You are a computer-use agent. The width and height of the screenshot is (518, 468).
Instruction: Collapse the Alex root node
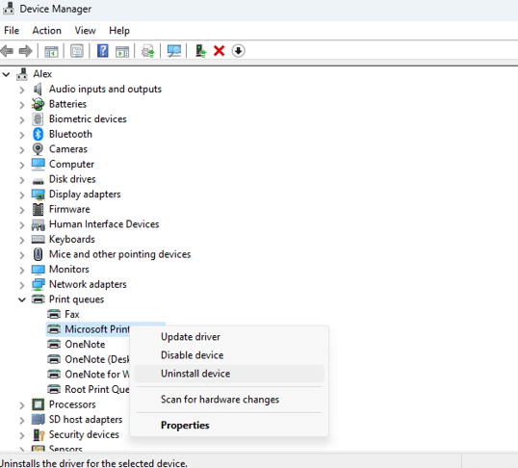pyautogui.click(x=7, y=74)
